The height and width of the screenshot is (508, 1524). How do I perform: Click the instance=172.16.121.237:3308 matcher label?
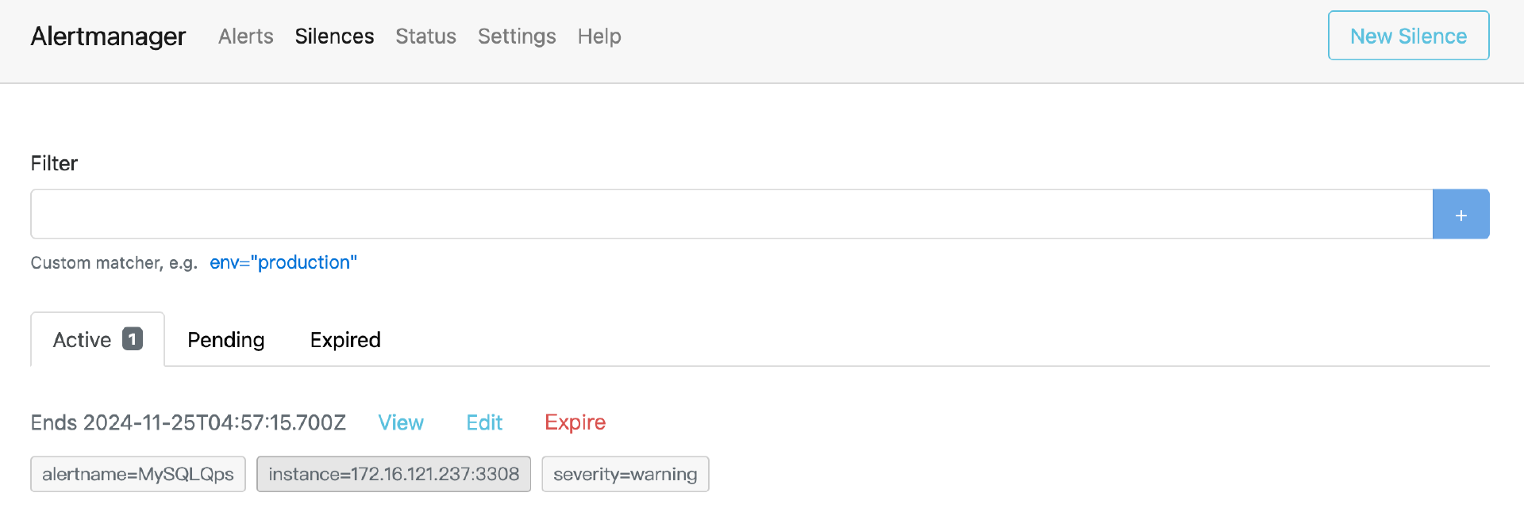tap(394, 474)
